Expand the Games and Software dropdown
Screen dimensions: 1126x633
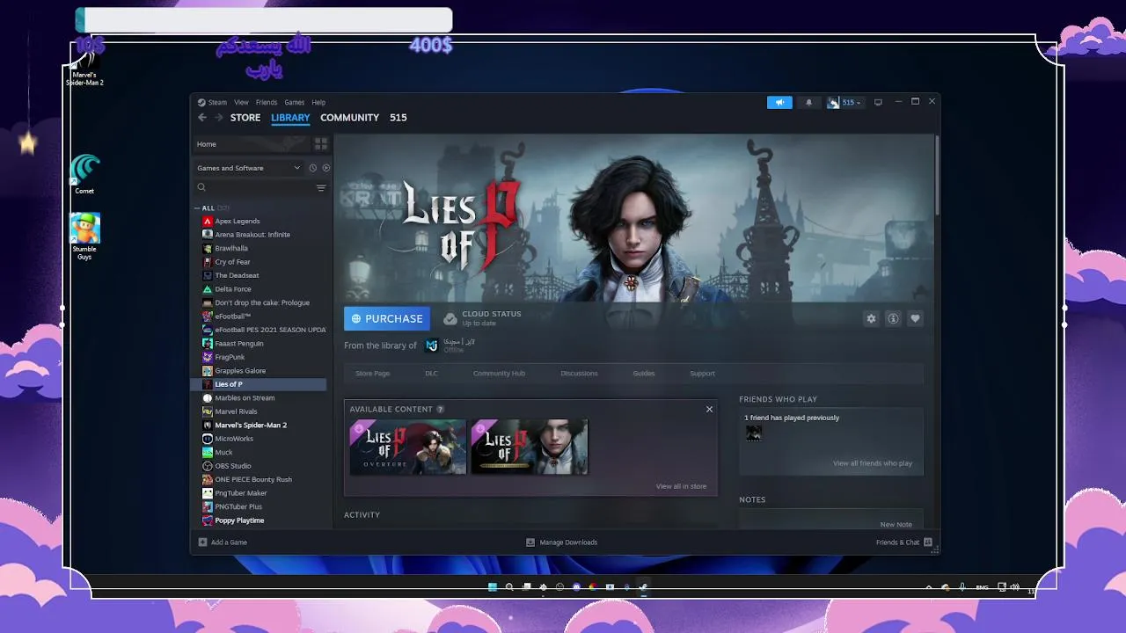[249, 168]
